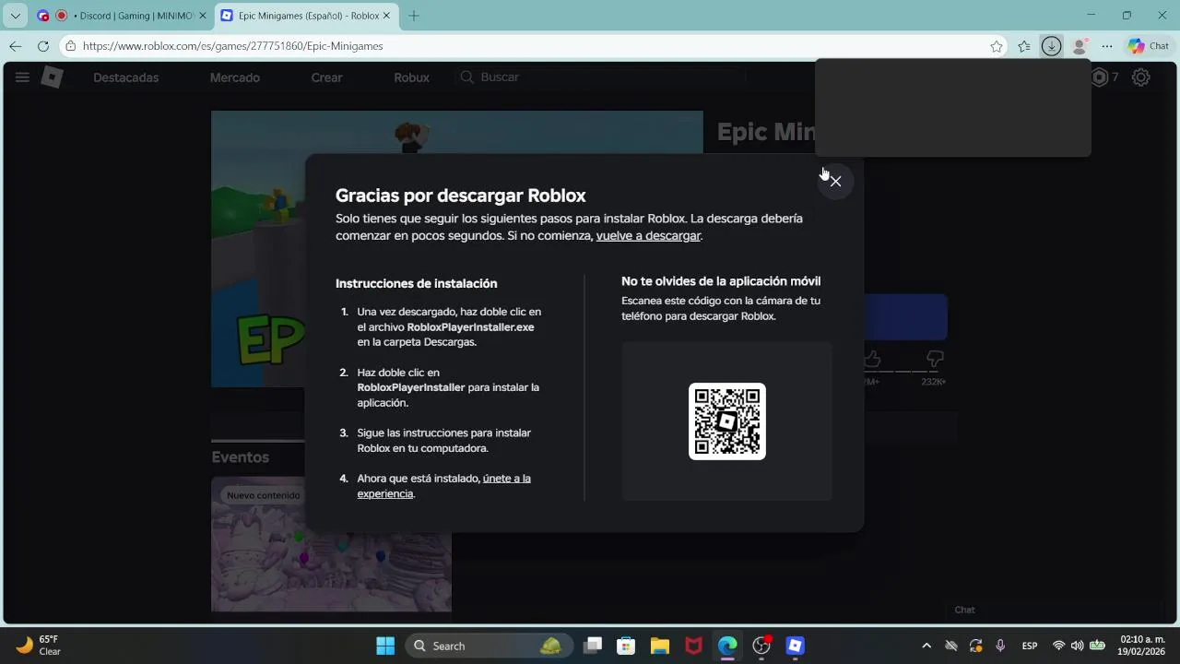Viewport: 1180px width, 664px height.
Task: Click the 'vuelve a descargar' link
Action: click(x=648, y=236)
